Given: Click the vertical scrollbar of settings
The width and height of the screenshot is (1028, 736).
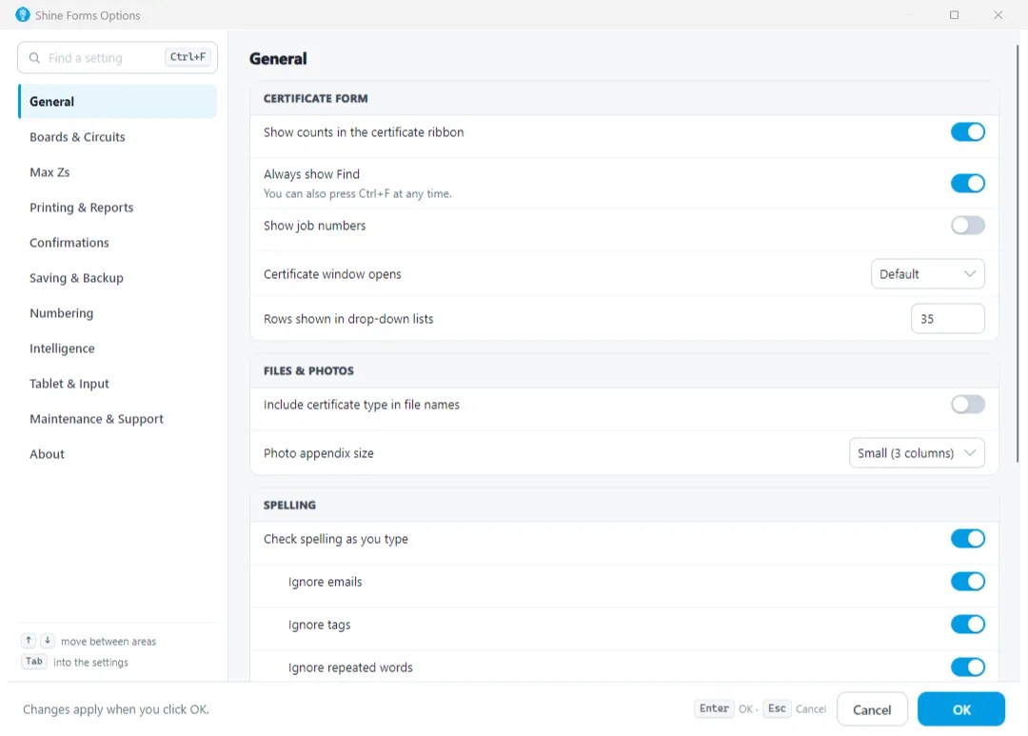Looking at the screenshot, I should 1018,252.
